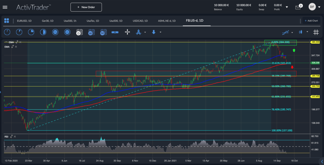Select the daily (D) calendar timeframe
Screen dimensions: 324x165
[79, 32]
